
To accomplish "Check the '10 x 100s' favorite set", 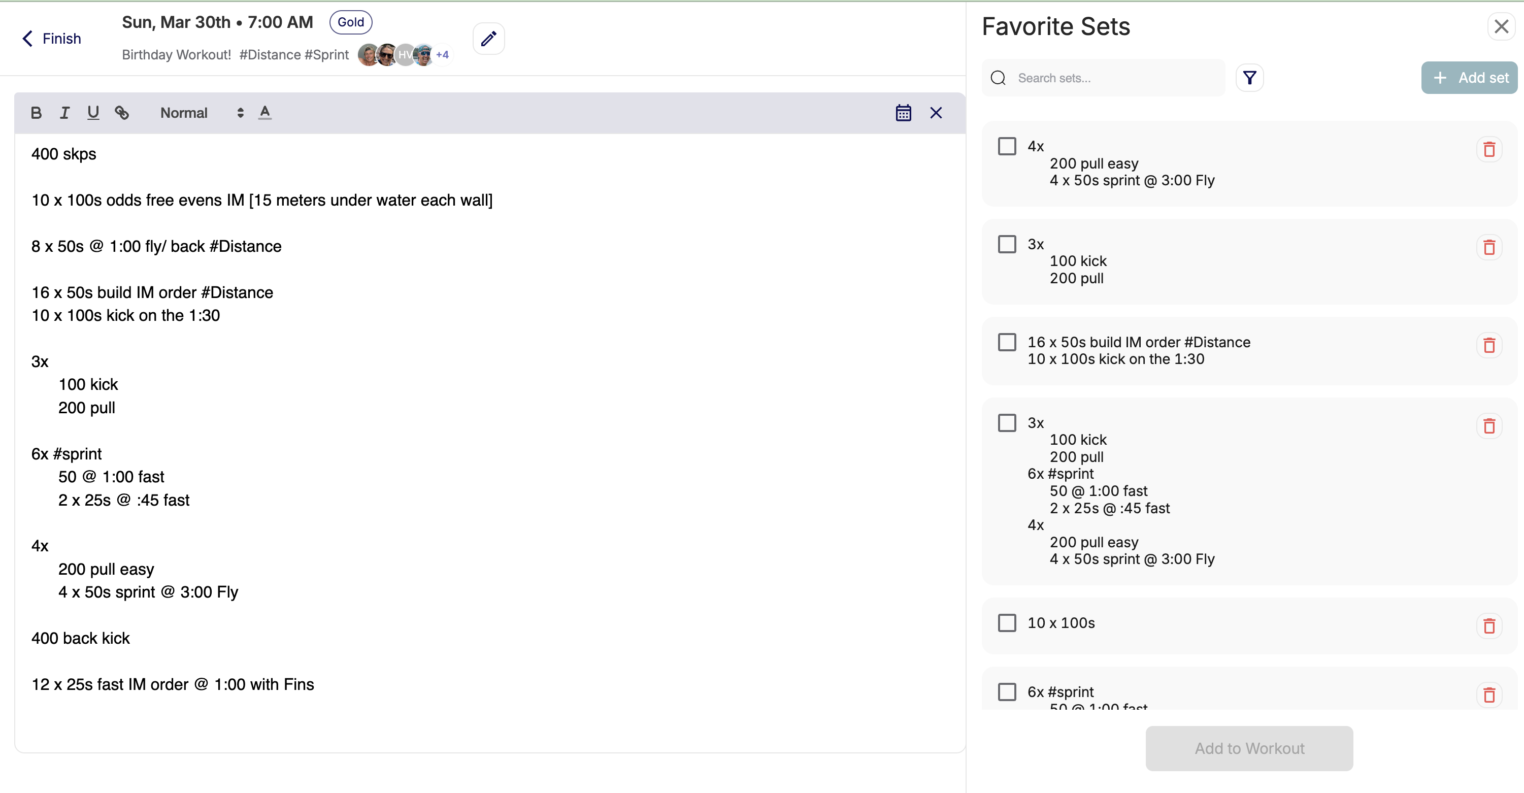I will point(1006,623).
